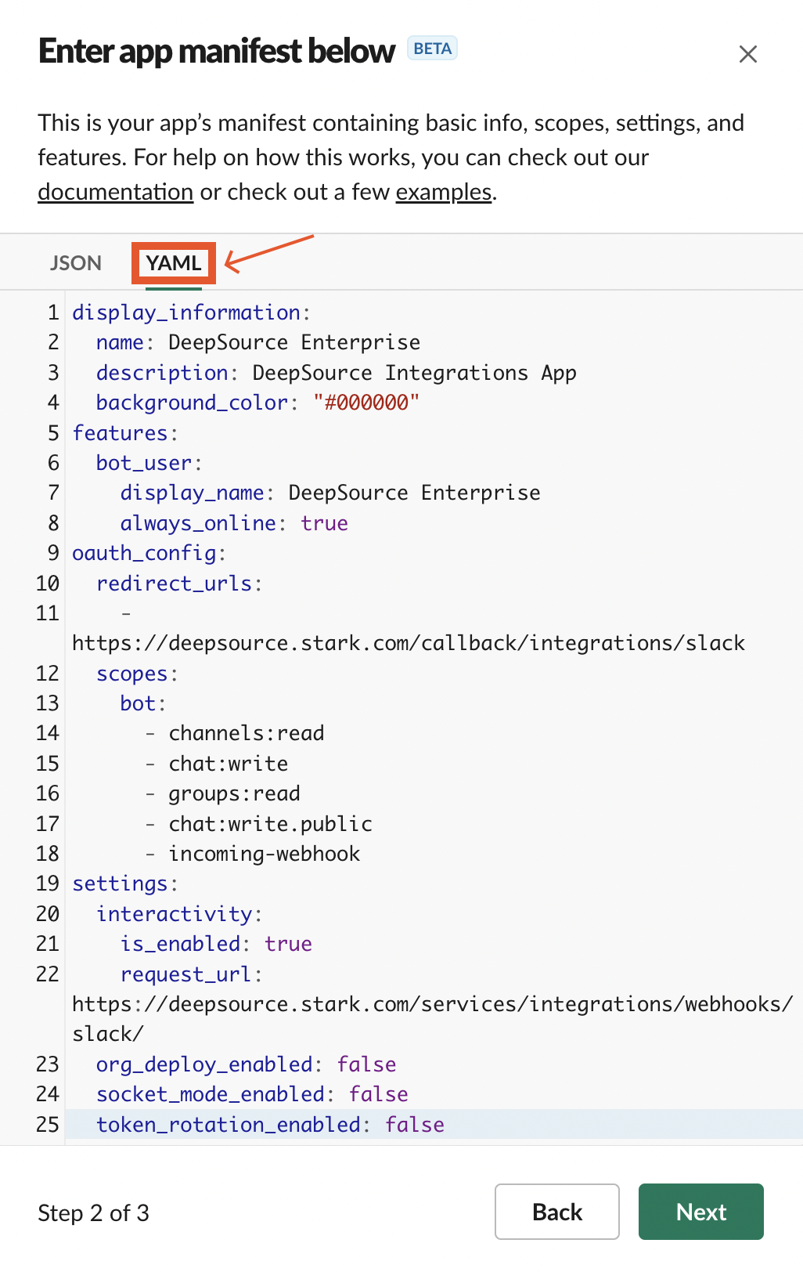803x1272 pixels.
Task: Click the name: DeepSource Enterprise line
Action: click(258, 342)
